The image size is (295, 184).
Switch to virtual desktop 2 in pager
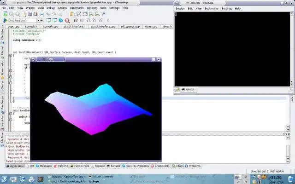click(246, 177)
